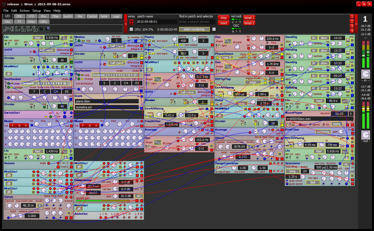Click the find in patch search field
374x231 pixels.
click(x=197, y=22)
